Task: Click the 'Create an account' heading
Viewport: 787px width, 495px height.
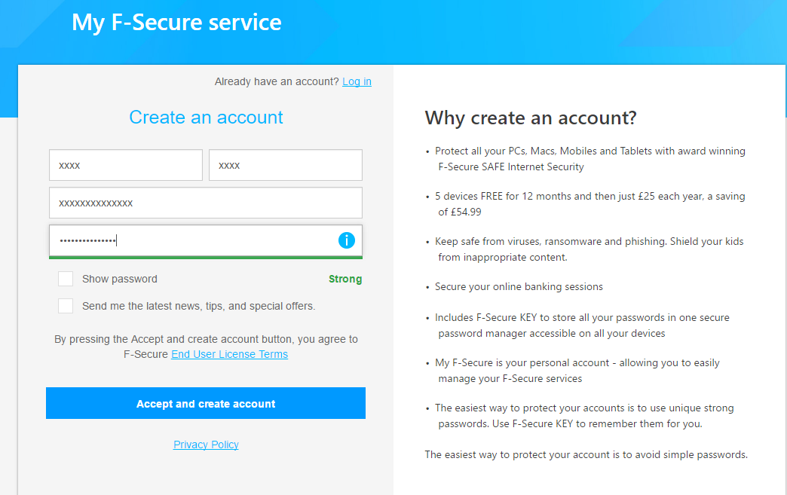Action: coord(206,118)
